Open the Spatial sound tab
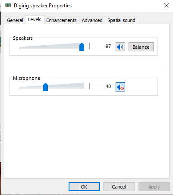 point(121,20)
